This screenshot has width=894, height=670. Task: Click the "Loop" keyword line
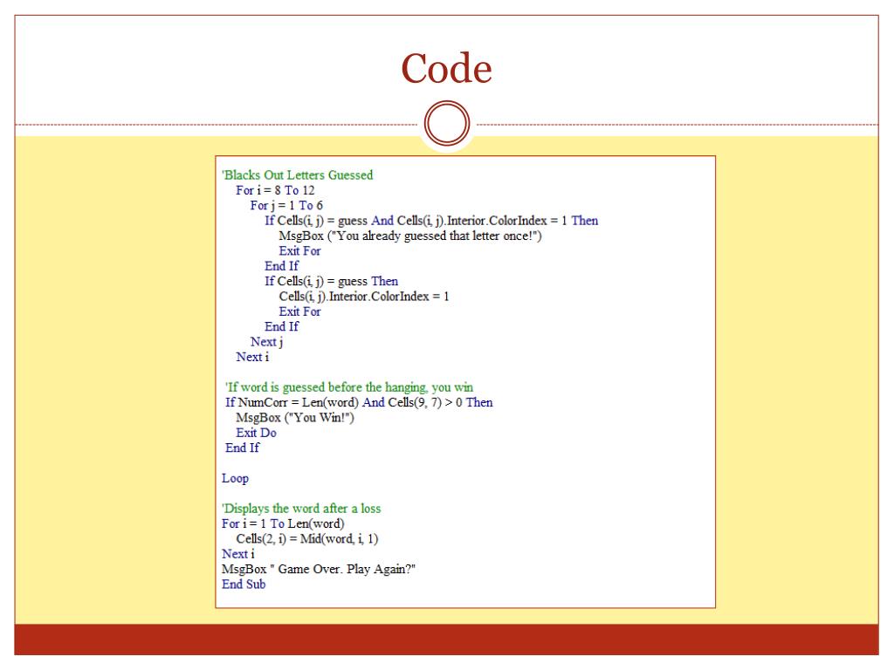click(x=235, y=479)
